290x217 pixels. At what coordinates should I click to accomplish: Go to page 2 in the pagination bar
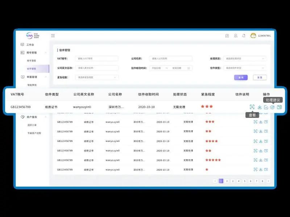226,180
